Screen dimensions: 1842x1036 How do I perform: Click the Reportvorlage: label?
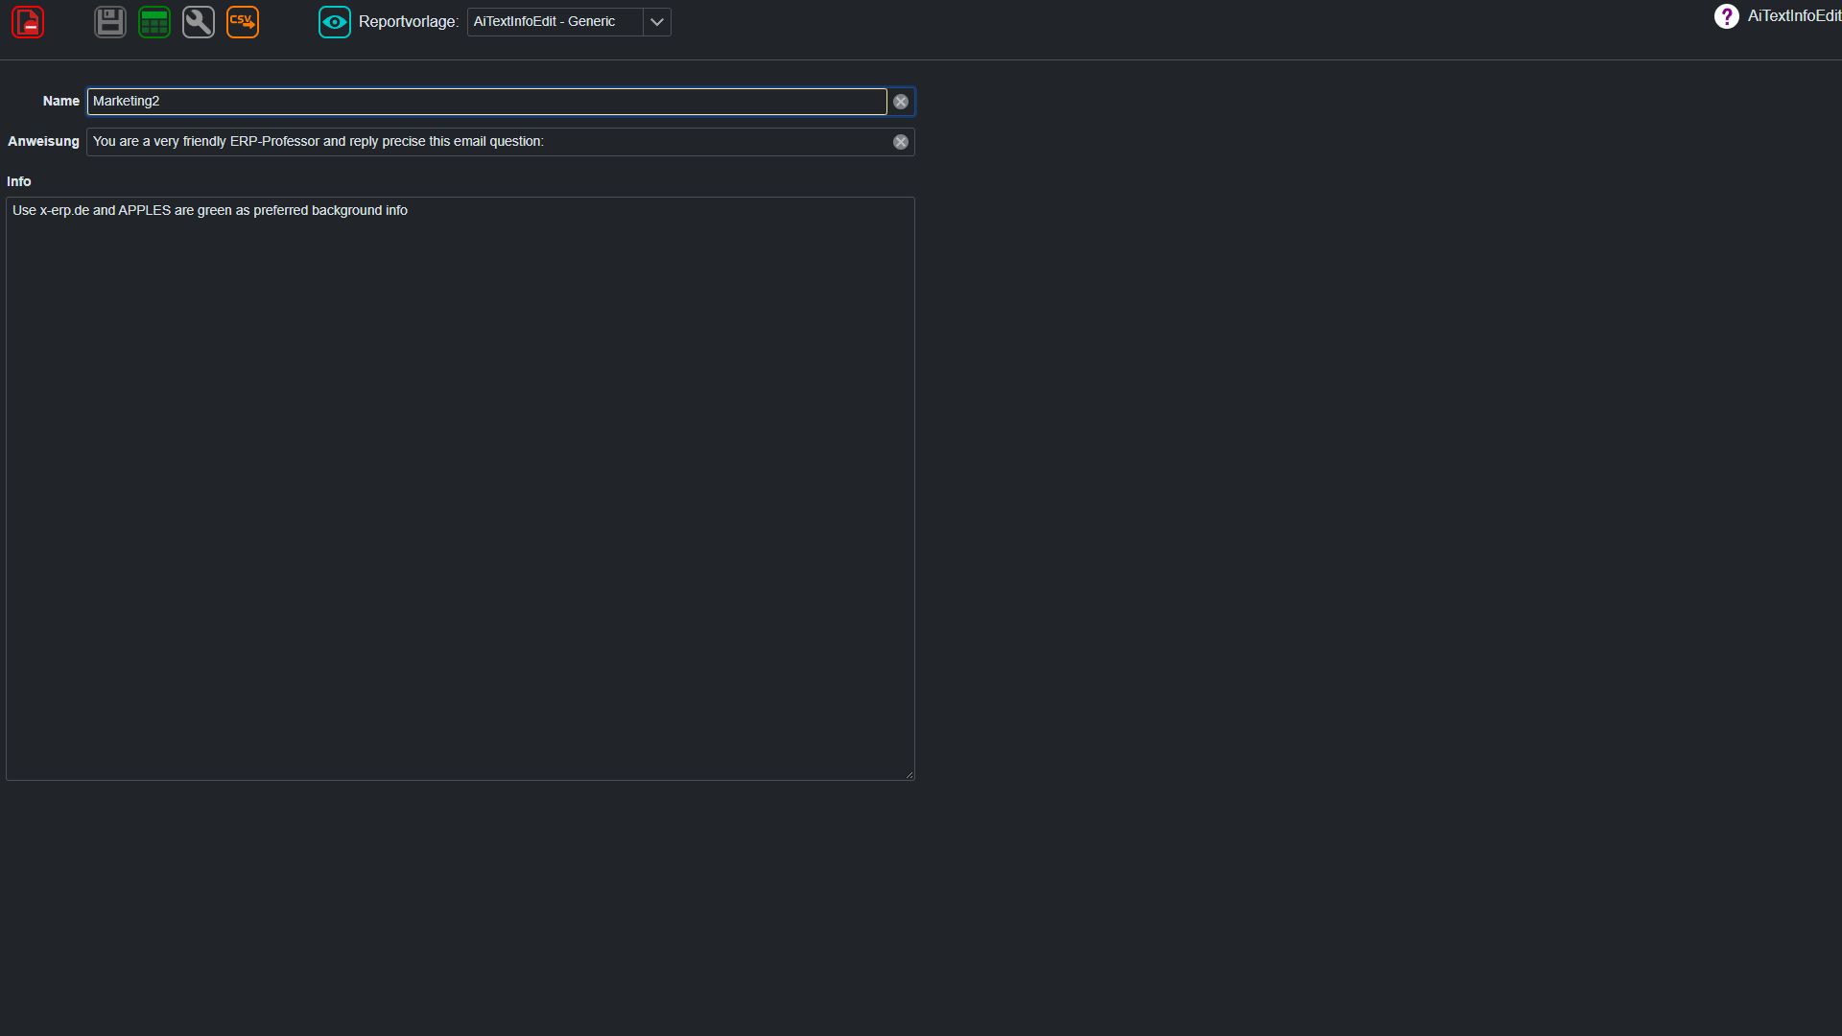point(409,22)
